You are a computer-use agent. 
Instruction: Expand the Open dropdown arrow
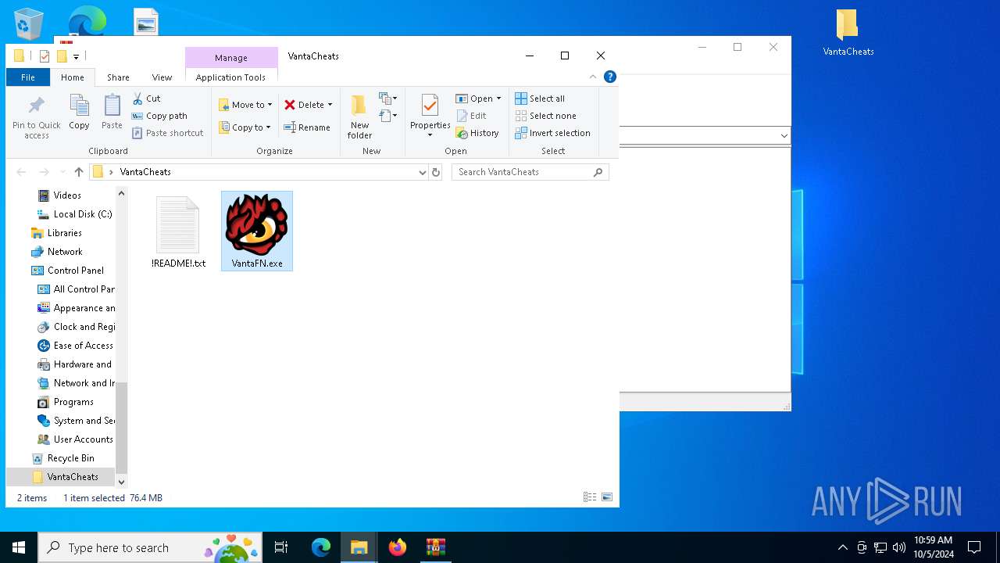498,99
